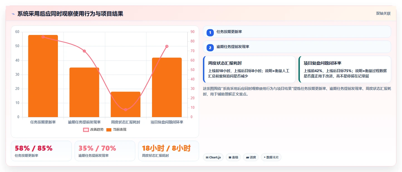Select numbered item 2 逾期任务提前发现率
The height and width of the screenshot is (172, 402).
pyautogui.click(x=297, y=47)
